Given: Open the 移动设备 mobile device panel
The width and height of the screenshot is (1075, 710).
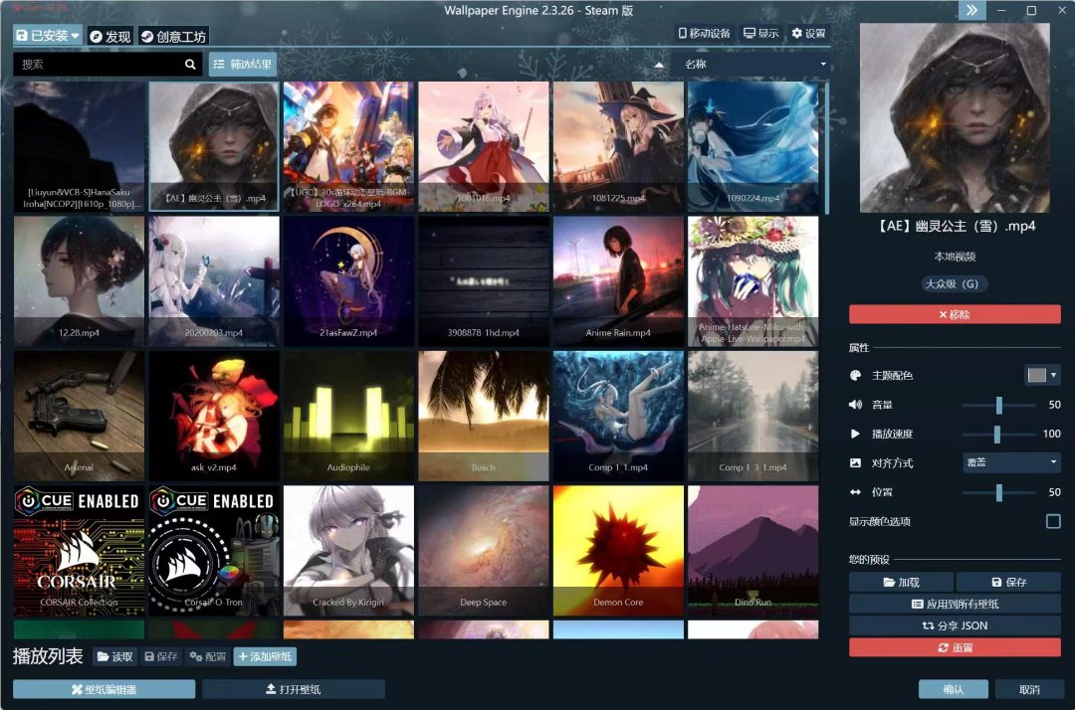Looking at the screenshot, I should click(x=705, y=34).
